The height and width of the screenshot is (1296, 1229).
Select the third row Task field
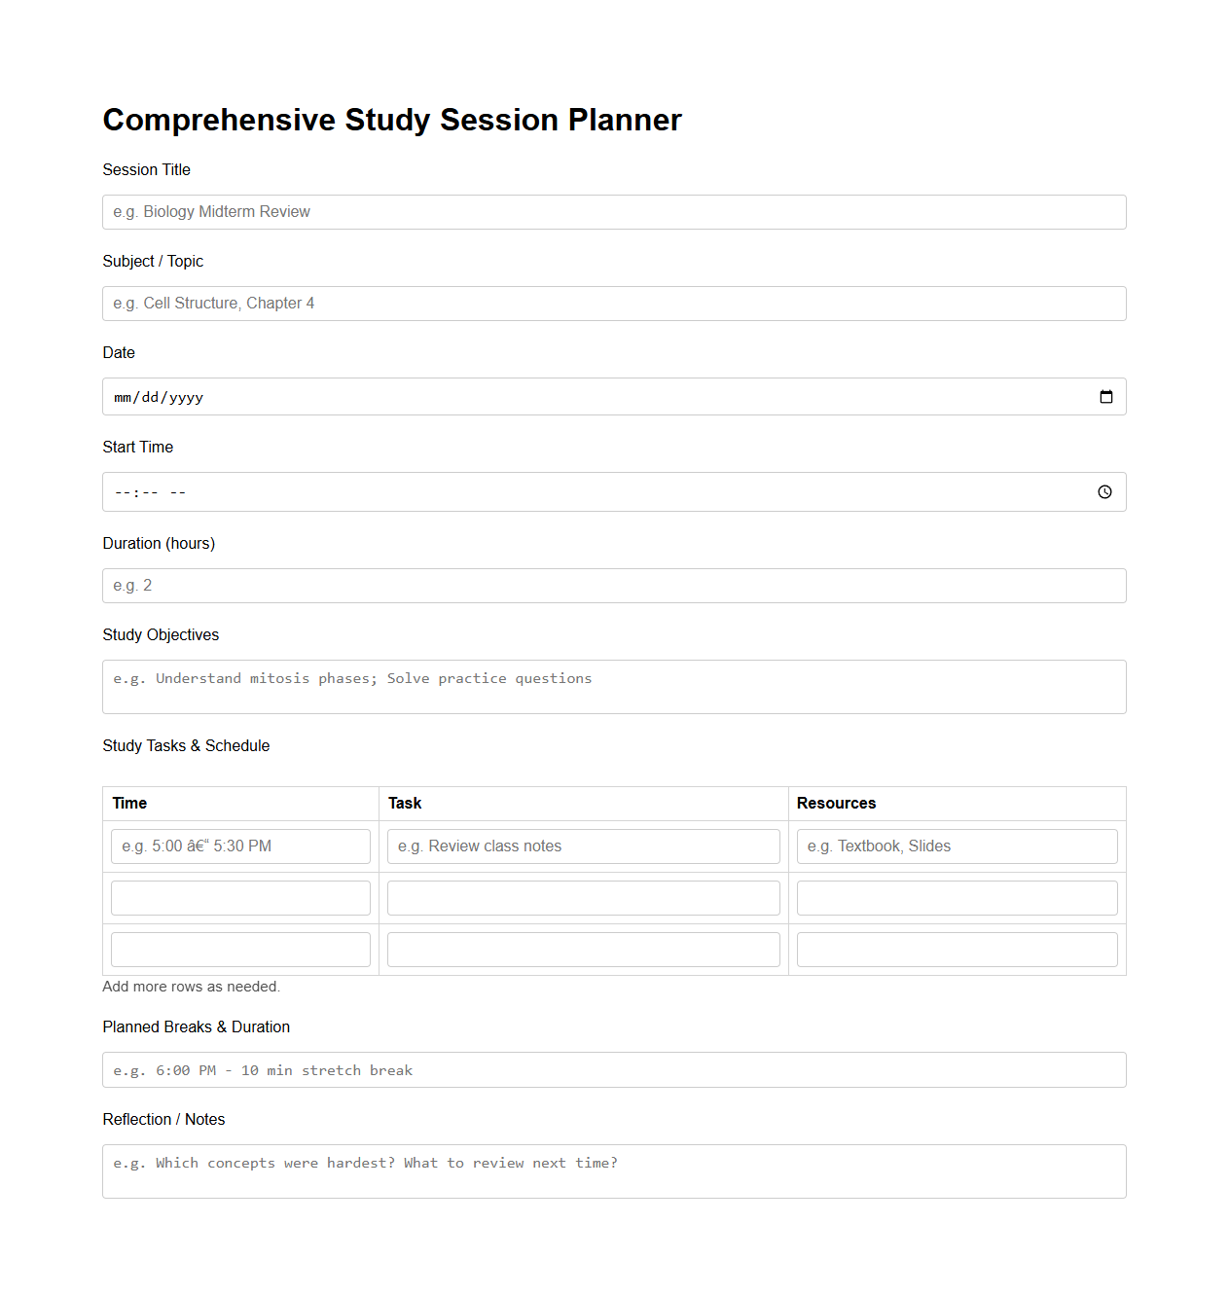coord(583,949)
